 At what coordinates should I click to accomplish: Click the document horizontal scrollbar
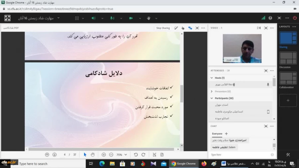coord(101,149)
